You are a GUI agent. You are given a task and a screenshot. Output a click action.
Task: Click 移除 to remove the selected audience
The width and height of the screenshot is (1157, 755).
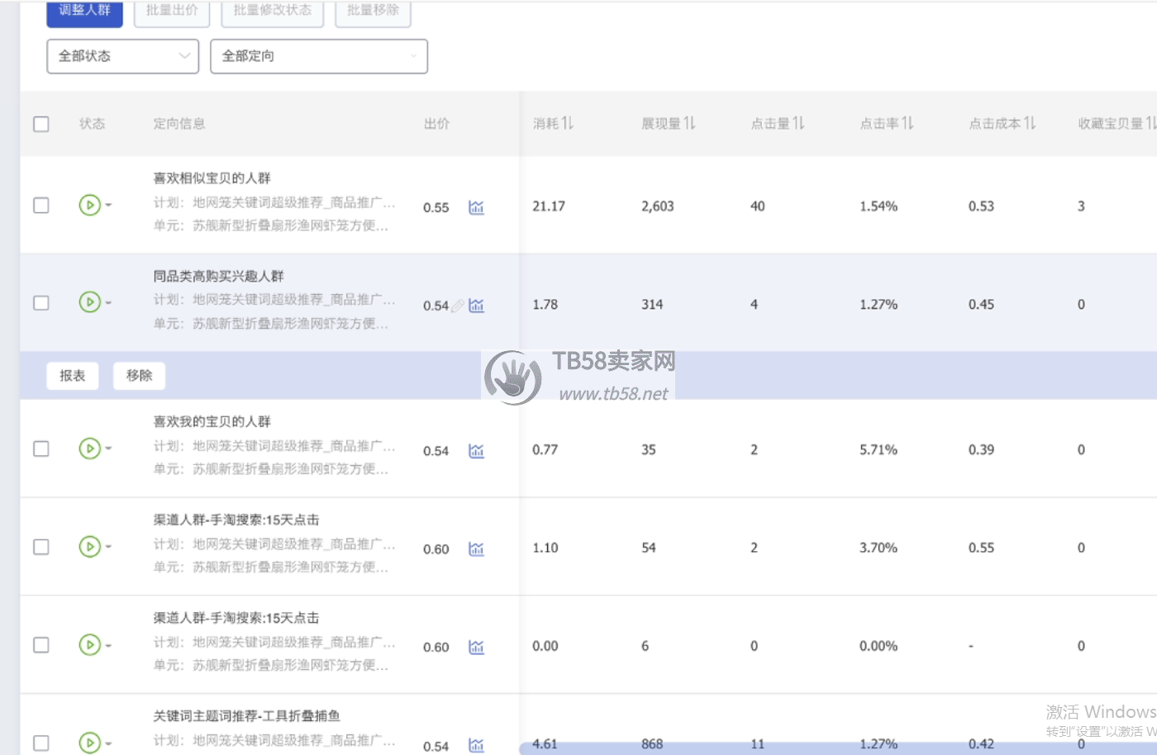pos(139,376)
